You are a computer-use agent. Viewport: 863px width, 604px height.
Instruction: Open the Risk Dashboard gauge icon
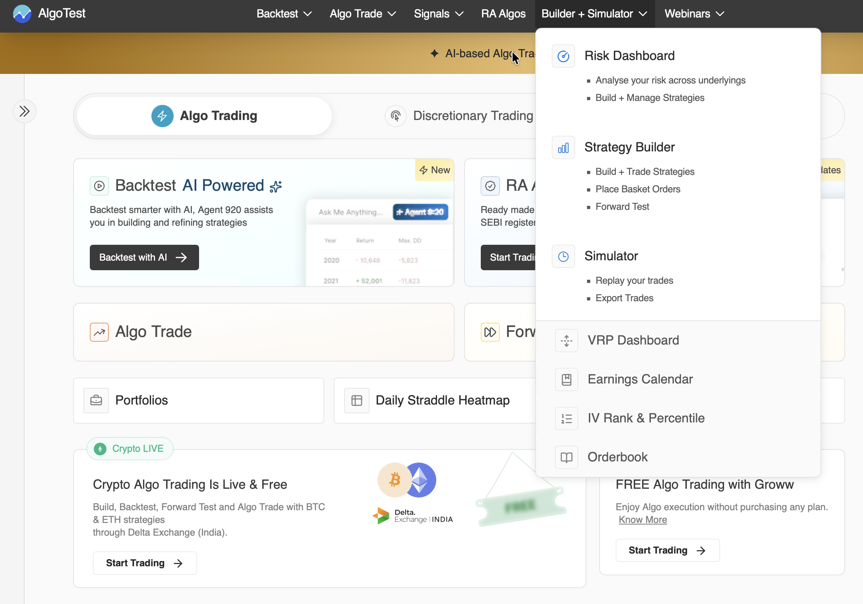563,56
